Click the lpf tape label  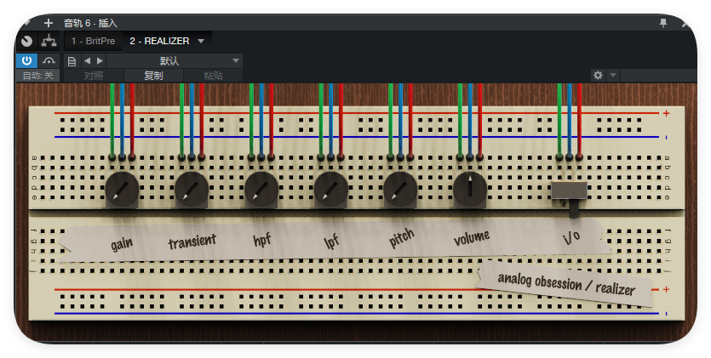point(332,241)
